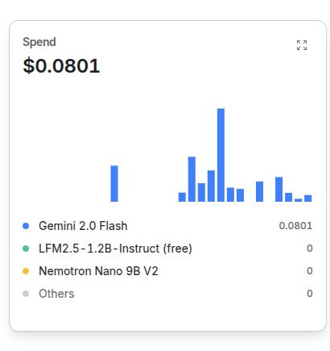Image resolution: width=330 pixels, height=351 pixels.
Task: Click the orange Nemotron Nano legend dot
Action: pyautogui.click(x=26, y=271)
